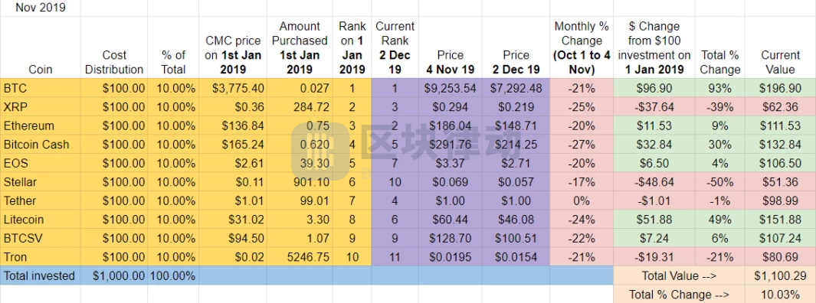Click the Nov 2019 title cell
816x303 pixels.
(x=41, y=8)
